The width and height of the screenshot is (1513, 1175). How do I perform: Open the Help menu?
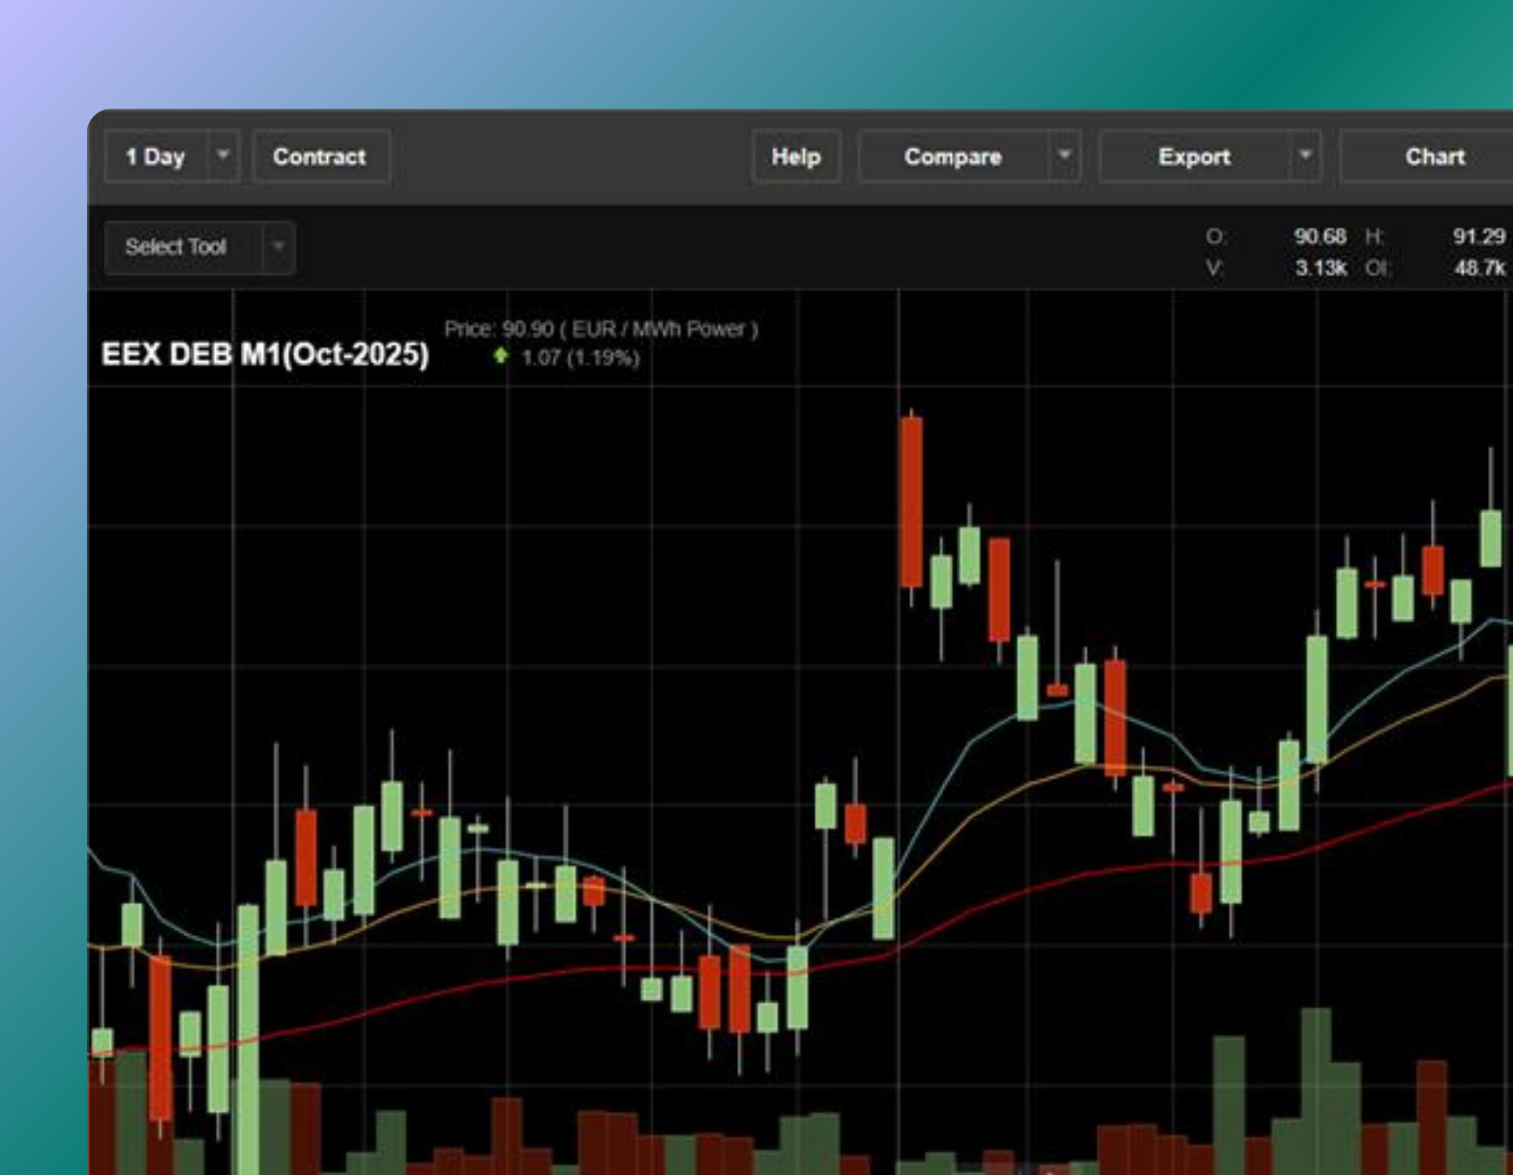coord(795,157)
